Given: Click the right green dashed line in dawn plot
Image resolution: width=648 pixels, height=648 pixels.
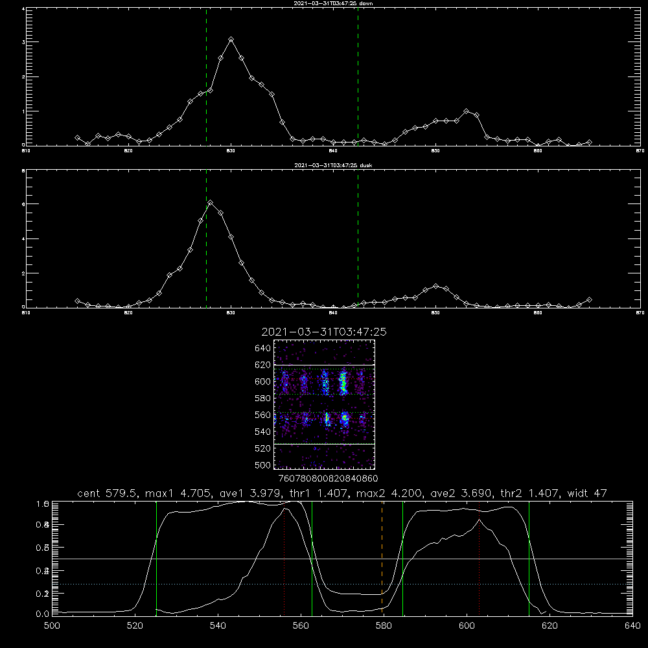Looking at the screenshot, I should click(358, 76).
